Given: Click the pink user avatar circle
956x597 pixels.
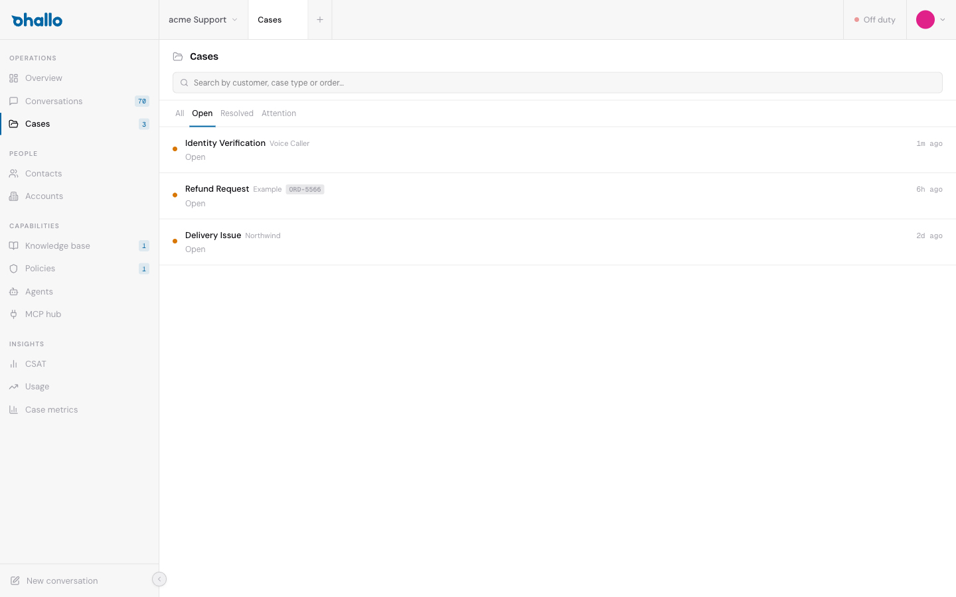Looking at the screenshot, I should (x=925, y=20).
